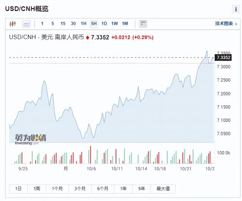
Task: Select the 1W interval option
Action: click(x=115, y=23)
